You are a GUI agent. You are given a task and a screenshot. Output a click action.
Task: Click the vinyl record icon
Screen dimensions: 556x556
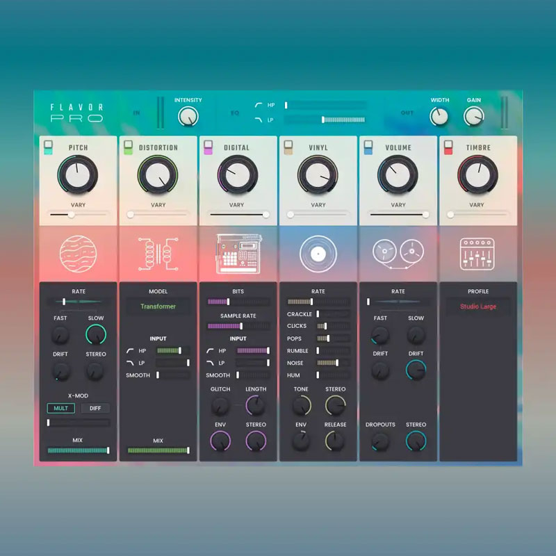(318, 254)
